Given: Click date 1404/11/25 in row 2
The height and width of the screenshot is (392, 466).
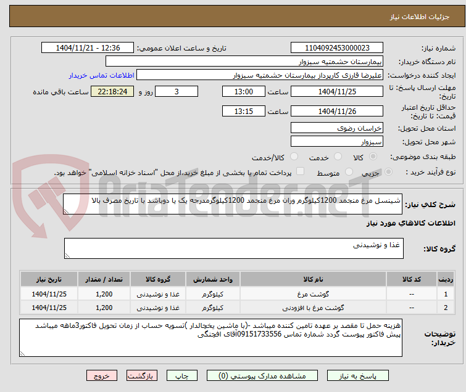Looking at the screenshot, I should click(49, 308).
